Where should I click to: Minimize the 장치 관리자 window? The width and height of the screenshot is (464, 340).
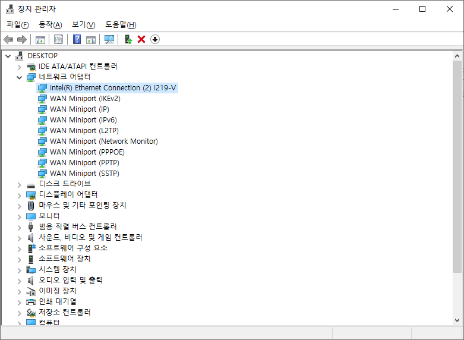click(x=395, y=9)
